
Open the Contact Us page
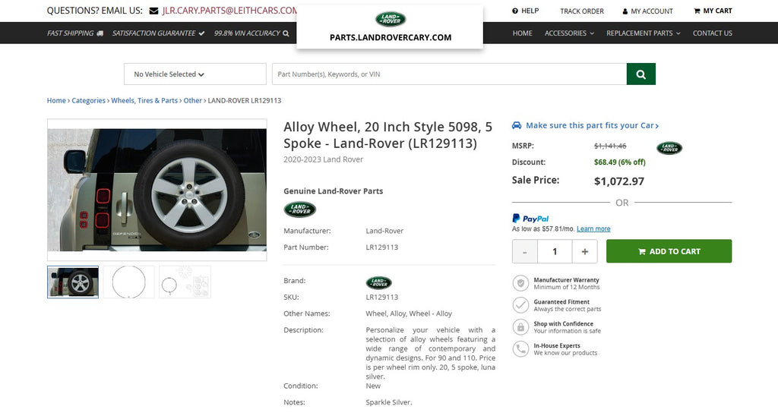pyautogui.click(x=712, y=33)
